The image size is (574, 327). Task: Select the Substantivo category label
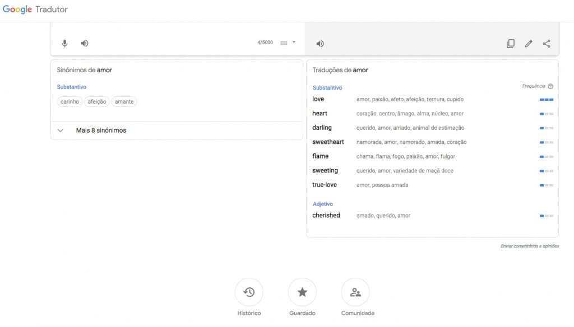click(x=327, y=87)
